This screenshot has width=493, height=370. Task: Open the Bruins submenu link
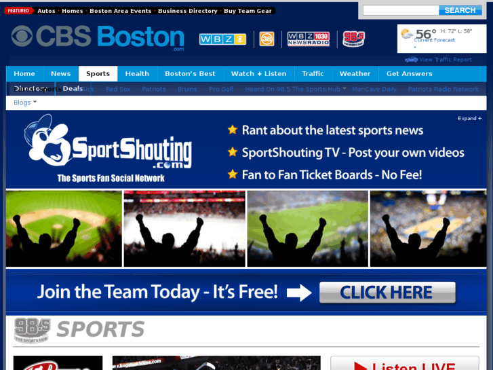pyautogui.click(x=187, y=89)
